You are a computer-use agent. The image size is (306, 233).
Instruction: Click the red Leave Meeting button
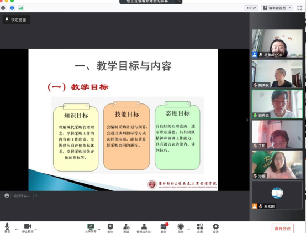click(283, 229)
